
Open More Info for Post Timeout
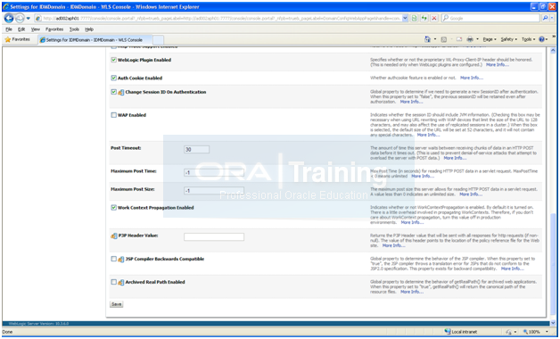point(455,158)
